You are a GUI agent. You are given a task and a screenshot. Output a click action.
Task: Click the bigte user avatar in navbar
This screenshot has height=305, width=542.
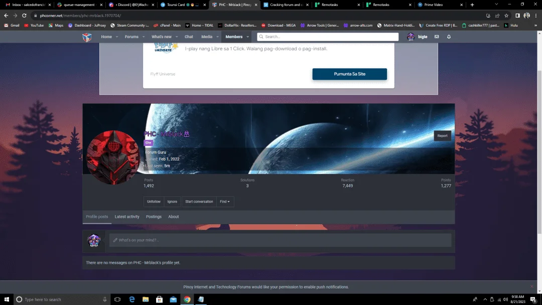411,37
